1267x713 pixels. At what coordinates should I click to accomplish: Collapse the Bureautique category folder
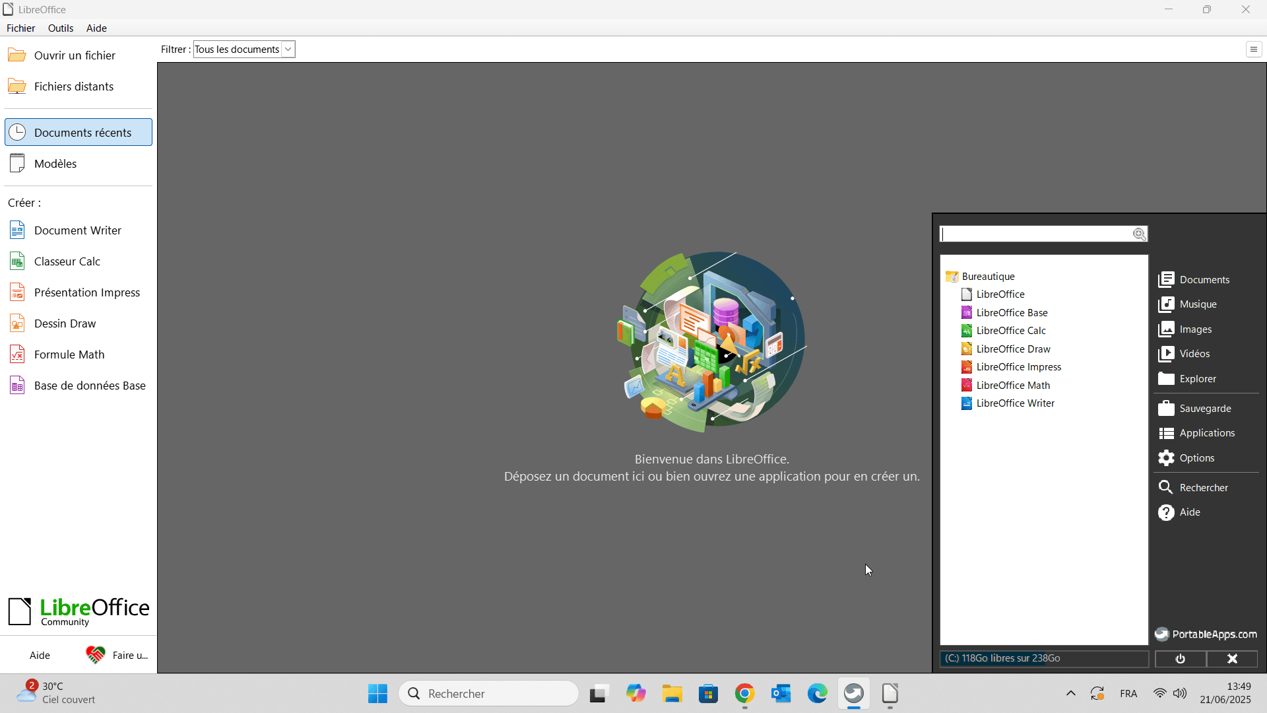[980, 276]
